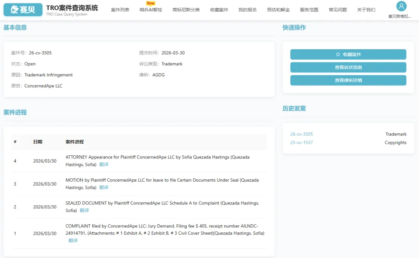Translate the SEALED DOCUMENT entry via 翻译
The image size is (419, 258).
click(x=85, y=210)
